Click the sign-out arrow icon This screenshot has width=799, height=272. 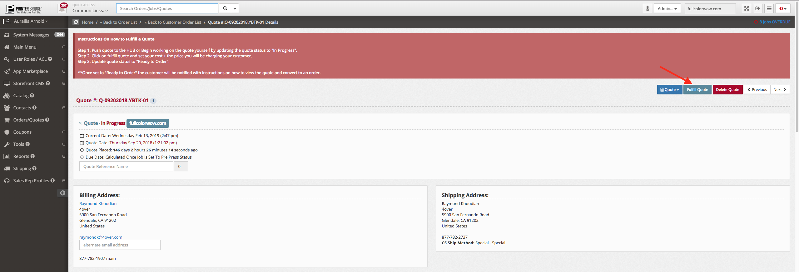coord(757,8)
